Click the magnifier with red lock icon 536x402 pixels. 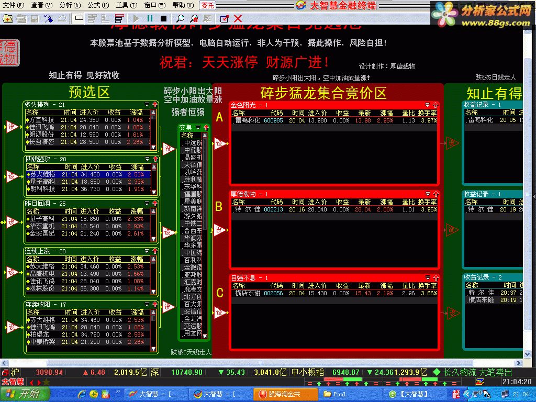coord(194,18)
